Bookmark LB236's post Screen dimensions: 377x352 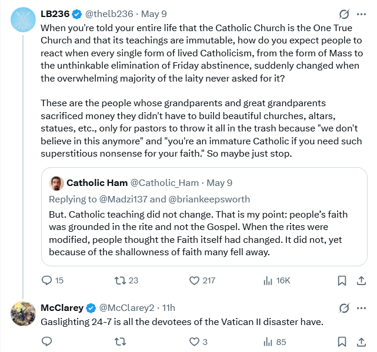tap(342, 280)
